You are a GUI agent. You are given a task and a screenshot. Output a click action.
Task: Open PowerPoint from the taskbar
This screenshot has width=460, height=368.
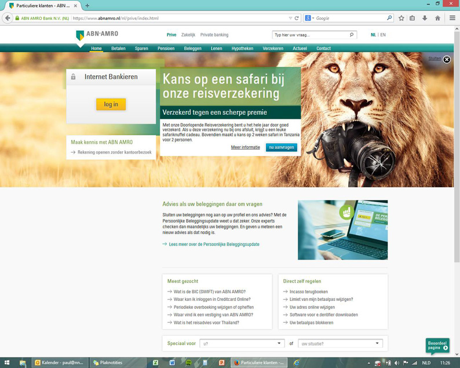tap(221, 363)
